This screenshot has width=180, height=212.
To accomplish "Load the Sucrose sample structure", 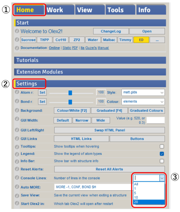I will [28, 40].
